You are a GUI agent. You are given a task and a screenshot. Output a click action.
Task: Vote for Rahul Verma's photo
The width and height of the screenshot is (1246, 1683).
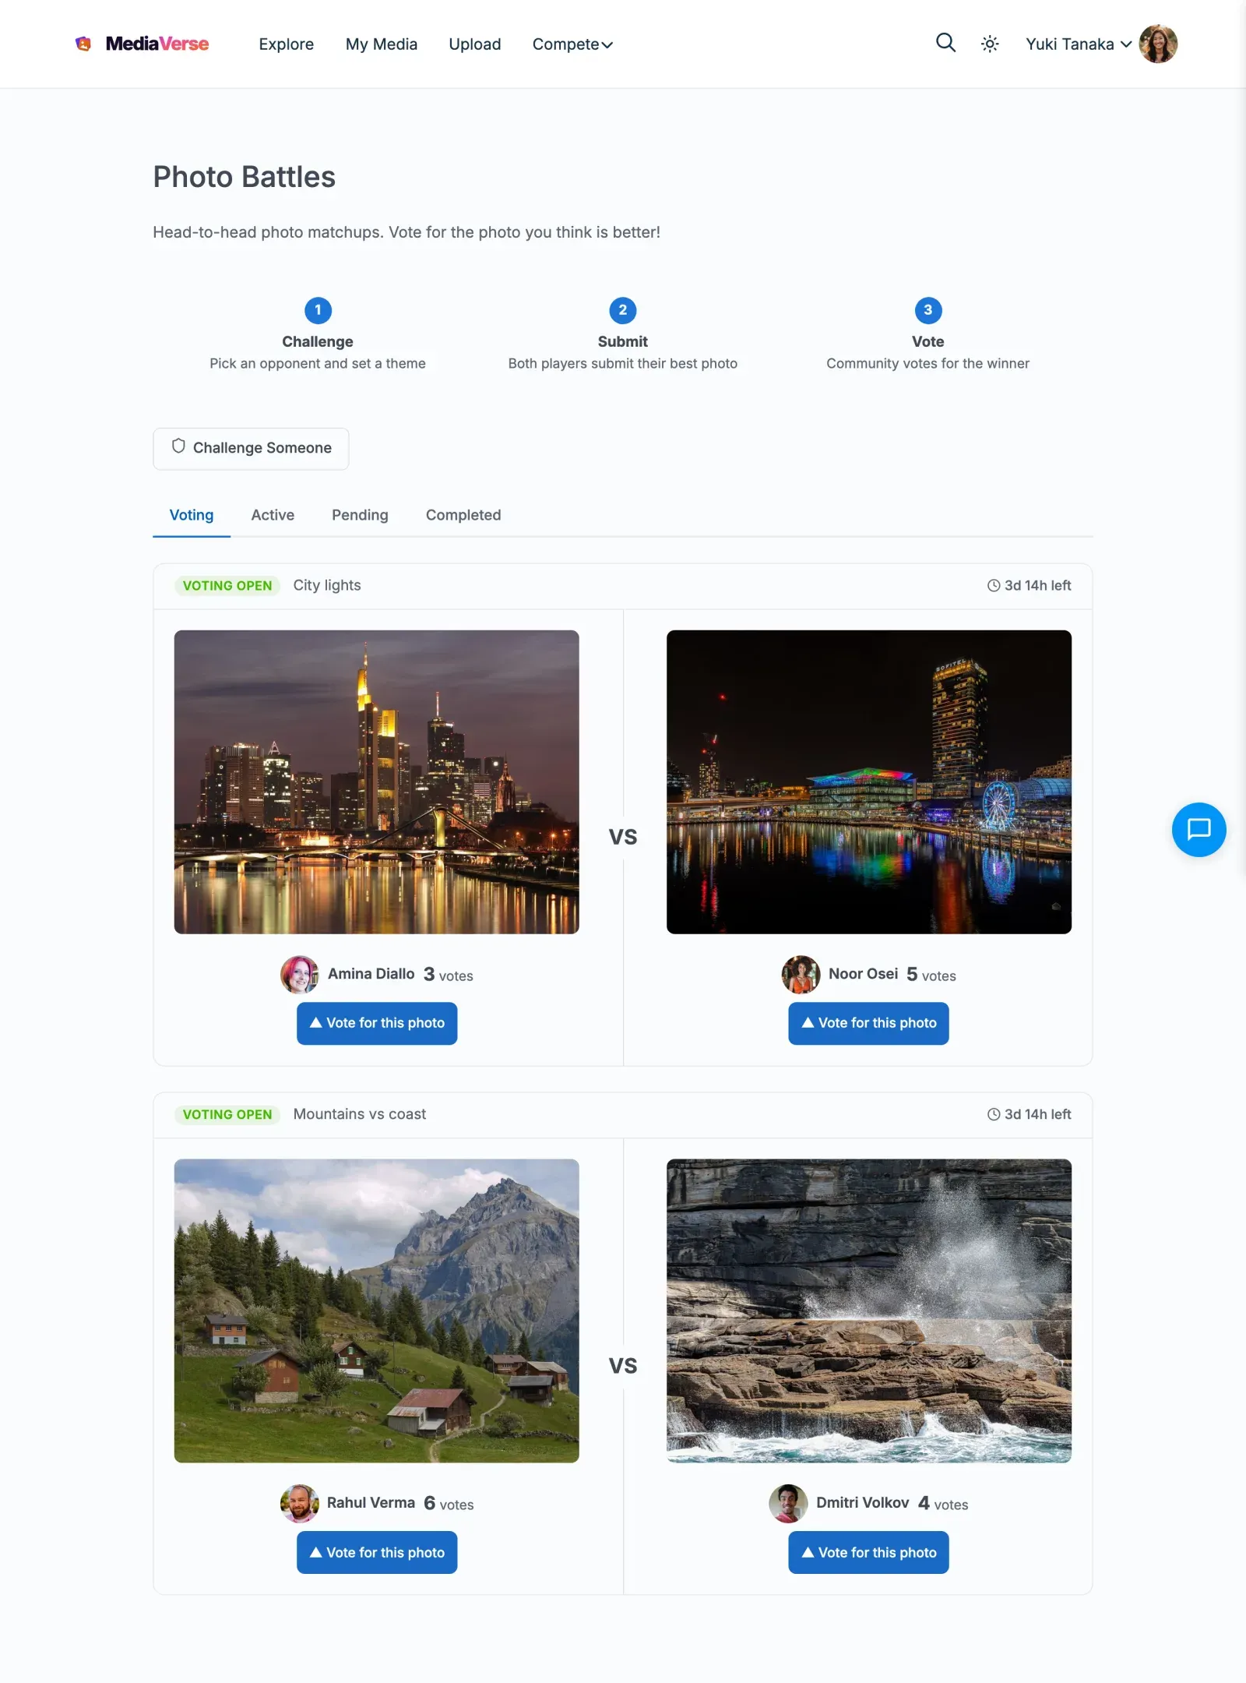point(377,1552)
